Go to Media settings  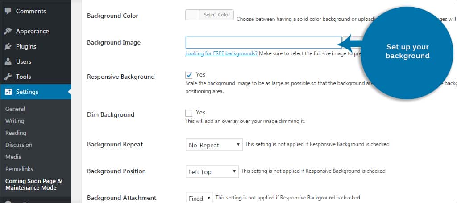click(13, 157)
